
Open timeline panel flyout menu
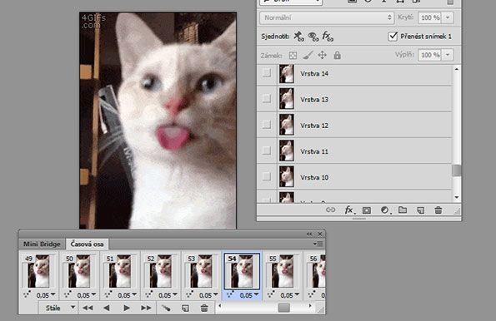[x=318, y=244]
